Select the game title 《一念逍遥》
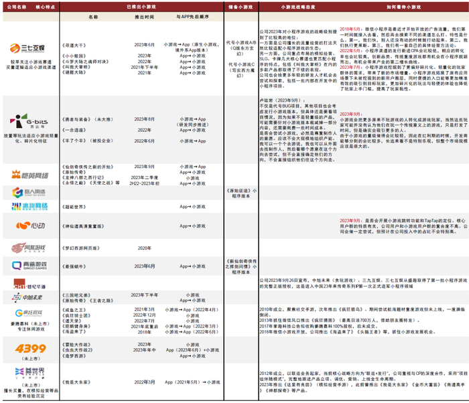The width and height of the screenshot is (469, 403). 74,130
